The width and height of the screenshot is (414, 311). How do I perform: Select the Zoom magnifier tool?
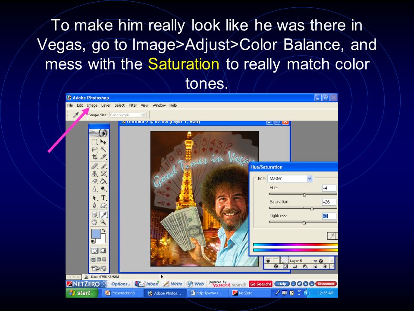click(x=103, y=222)
